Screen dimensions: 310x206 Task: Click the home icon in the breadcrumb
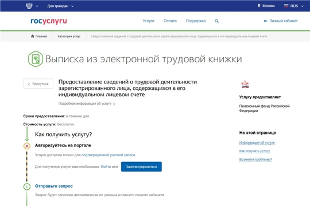coord(33,36)
